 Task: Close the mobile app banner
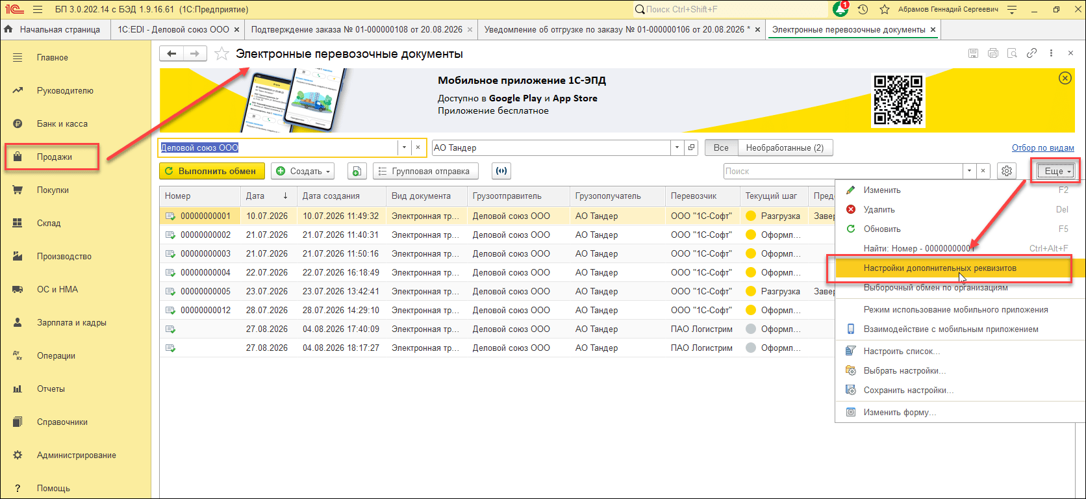click(1065, 78)
